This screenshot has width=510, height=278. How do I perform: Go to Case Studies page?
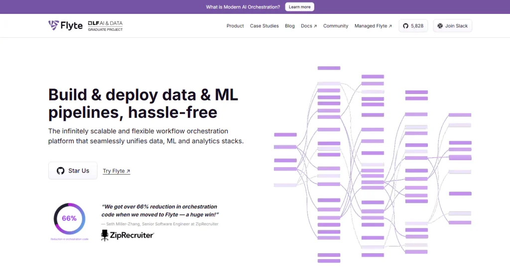click(x=264, y=26)
